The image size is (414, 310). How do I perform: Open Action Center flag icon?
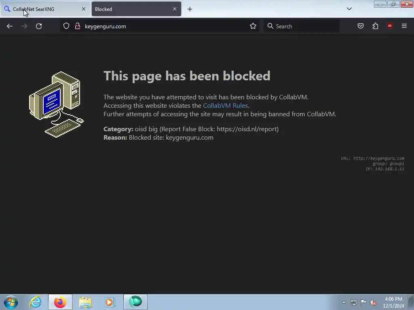coord(363,303)
